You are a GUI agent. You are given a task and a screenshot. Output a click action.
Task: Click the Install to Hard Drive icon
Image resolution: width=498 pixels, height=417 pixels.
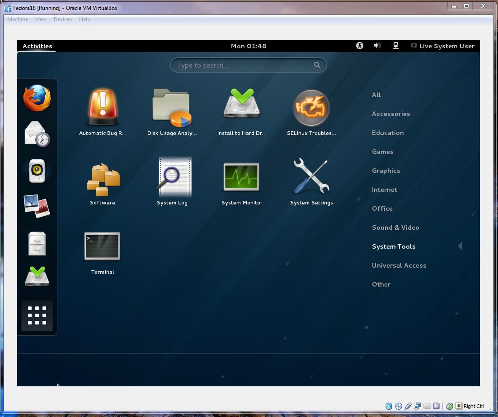tap(241, 103)
